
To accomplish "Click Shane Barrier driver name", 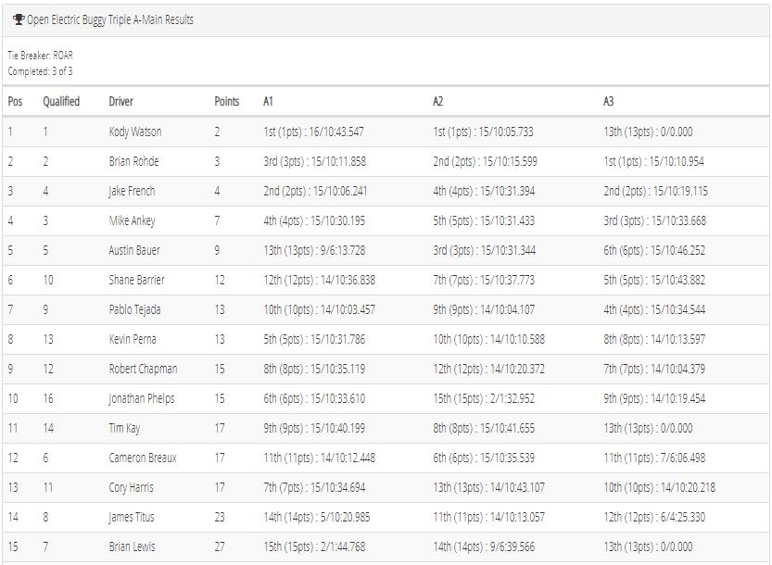I will (136, 280).
